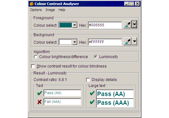
Task: Click the Text Pass (AA) result box
Action: [62, 93]
